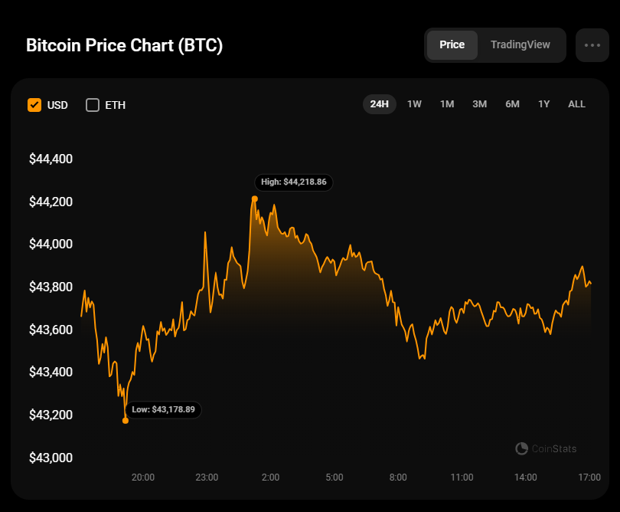Image resolution: width=620 pixels, height=512 pixels.
Task: Click the 17:00 time axis label
Action: (589, 478)
